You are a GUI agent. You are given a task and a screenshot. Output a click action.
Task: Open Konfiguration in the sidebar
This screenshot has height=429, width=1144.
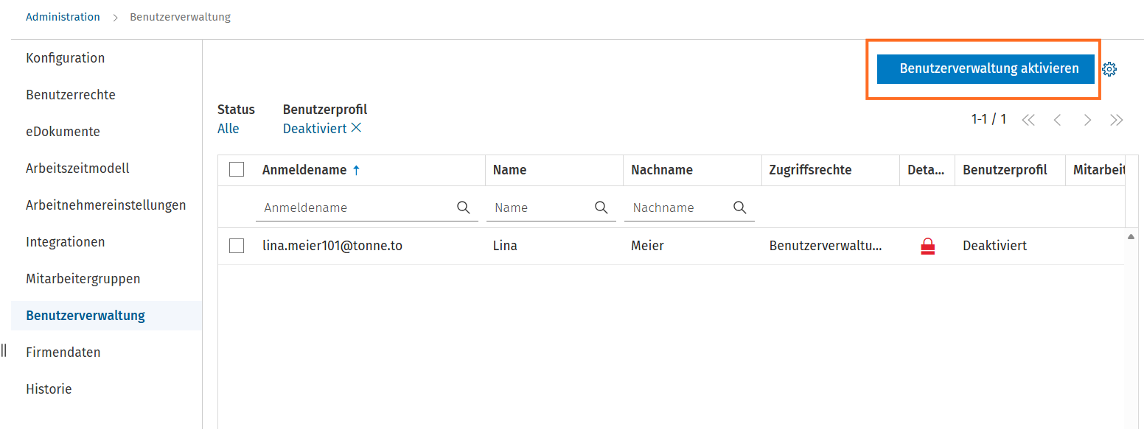pos(65,58)
